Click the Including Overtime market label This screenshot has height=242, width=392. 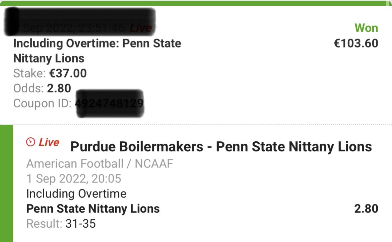[76, 194]
